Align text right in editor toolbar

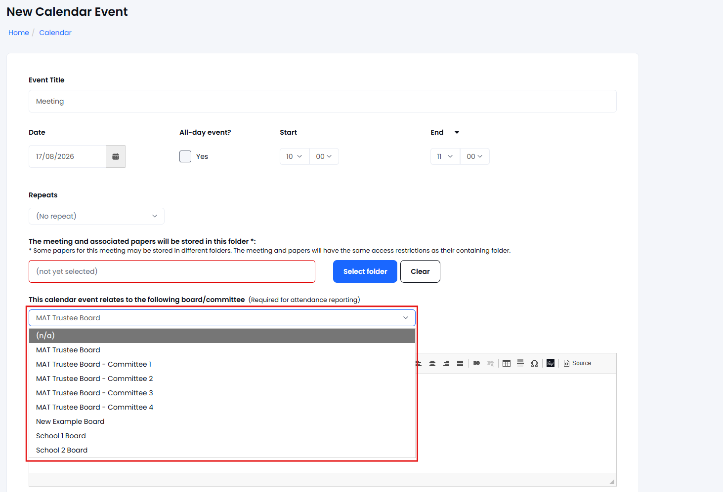[446, 363]
